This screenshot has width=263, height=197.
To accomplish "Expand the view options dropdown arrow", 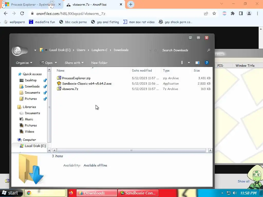I will 189,63.
